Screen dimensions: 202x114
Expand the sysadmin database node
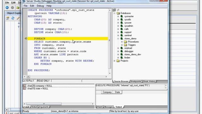coord(118,26)
